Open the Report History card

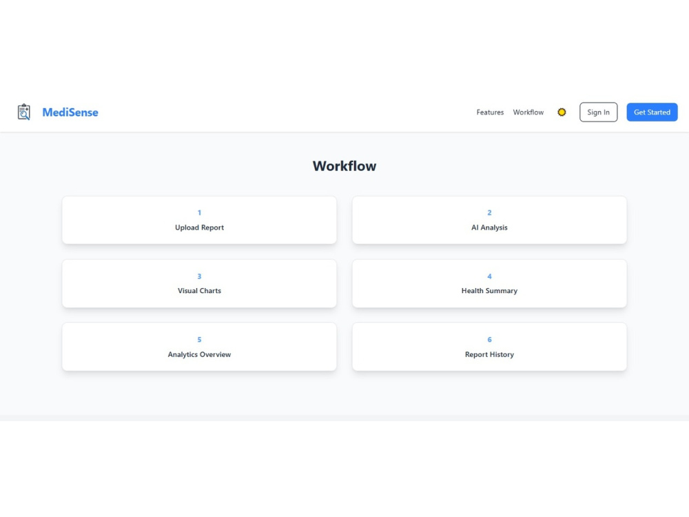489,347
